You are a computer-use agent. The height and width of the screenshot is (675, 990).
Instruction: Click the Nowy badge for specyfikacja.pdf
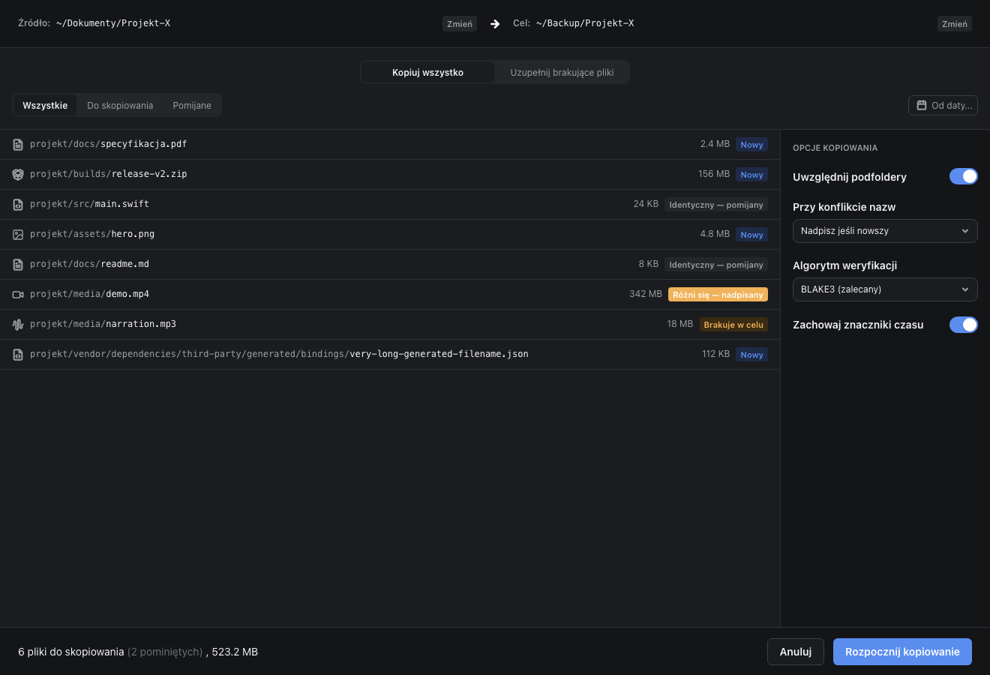coord(751,145)
